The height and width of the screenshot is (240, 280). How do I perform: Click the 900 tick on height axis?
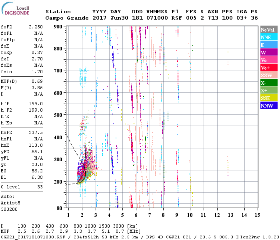(58, 27)
